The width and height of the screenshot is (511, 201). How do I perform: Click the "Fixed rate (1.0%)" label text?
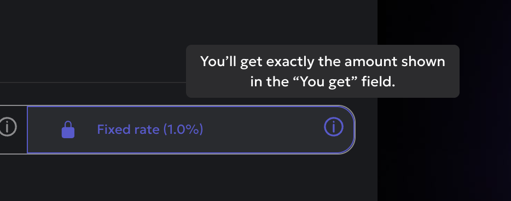tap(150, 129)
